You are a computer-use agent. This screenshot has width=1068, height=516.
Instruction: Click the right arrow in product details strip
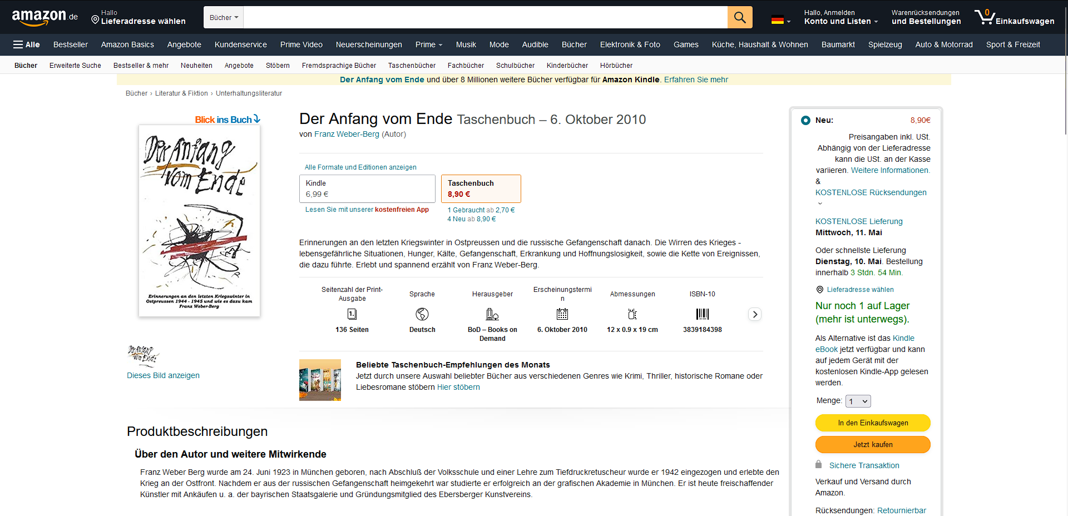click(755, 314)
